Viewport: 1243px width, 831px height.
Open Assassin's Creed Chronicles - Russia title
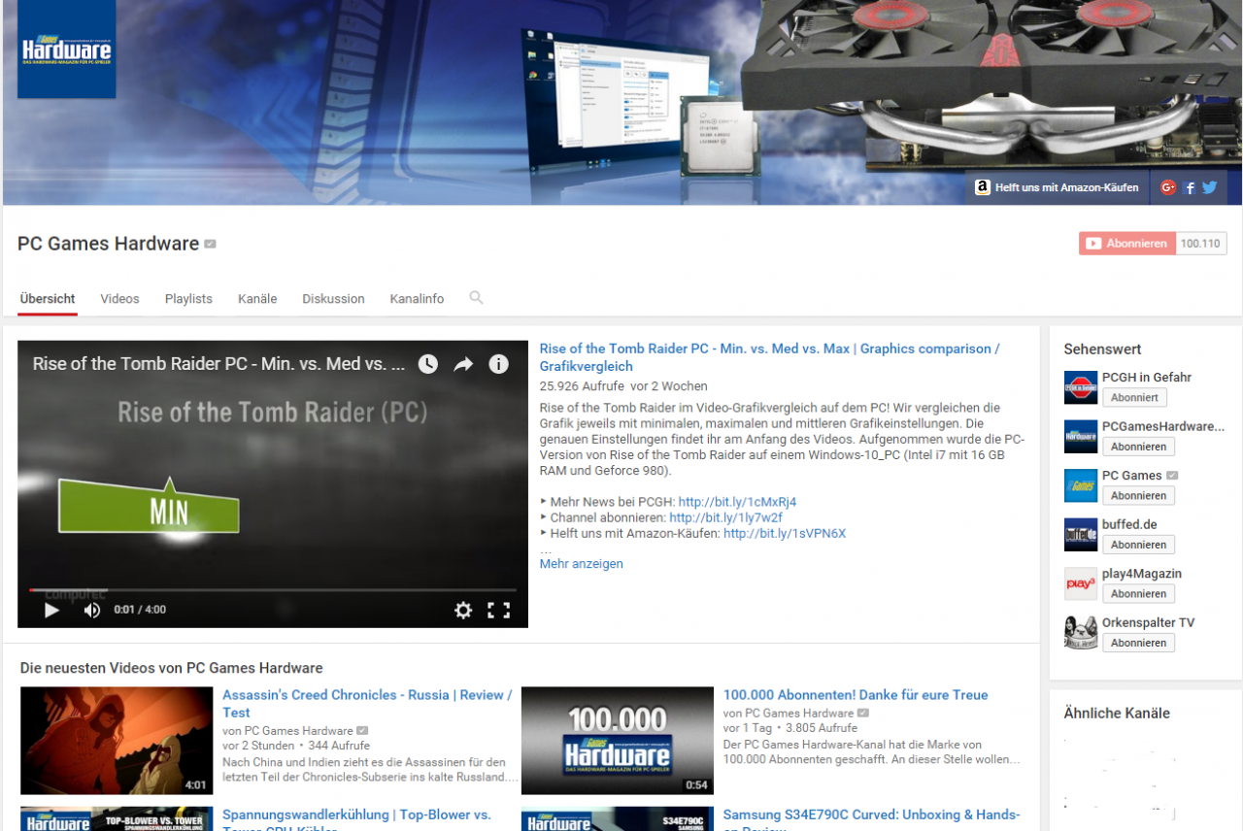pos(367,704)
